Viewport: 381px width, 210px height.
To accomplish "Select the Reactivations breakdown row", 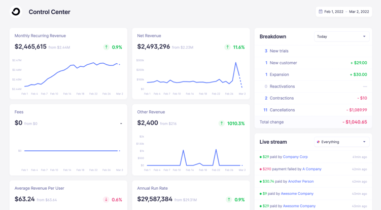I will (x=313, y=87).
